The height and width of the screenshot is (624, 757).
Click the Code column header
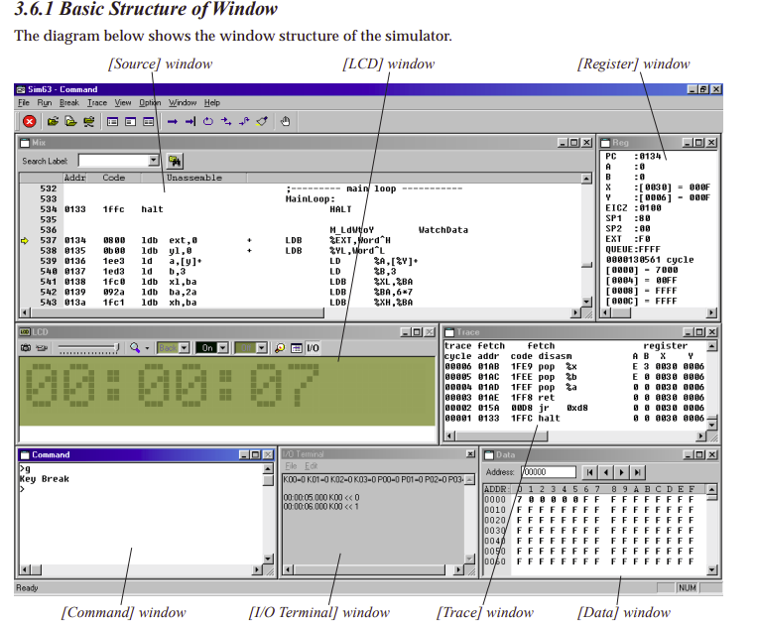click(113, 178)
